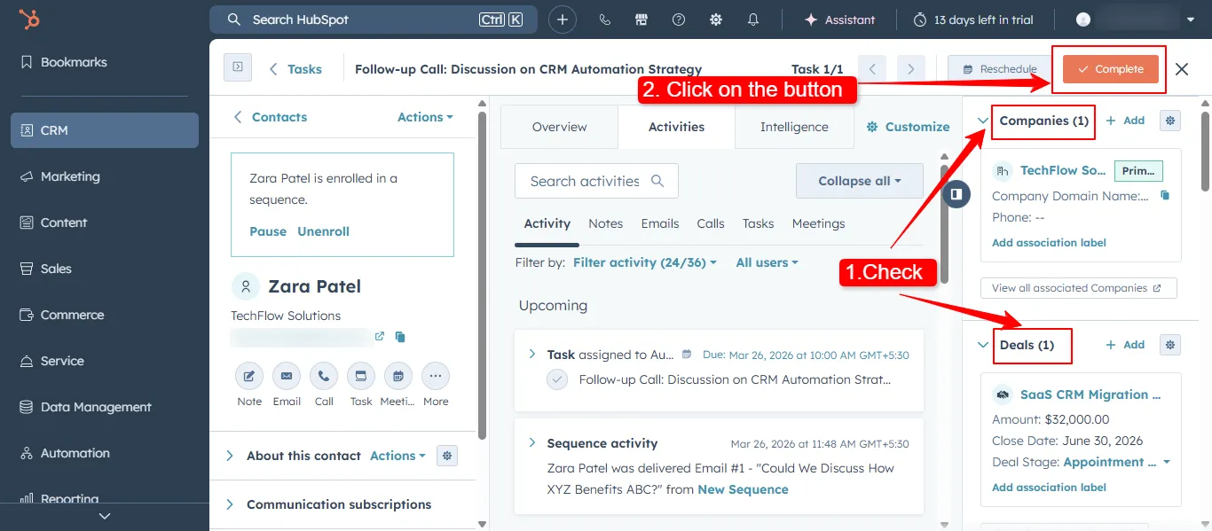Open contact email external link icon
The height and width of the screenshot is (531, 1212).
coord(380,337)
